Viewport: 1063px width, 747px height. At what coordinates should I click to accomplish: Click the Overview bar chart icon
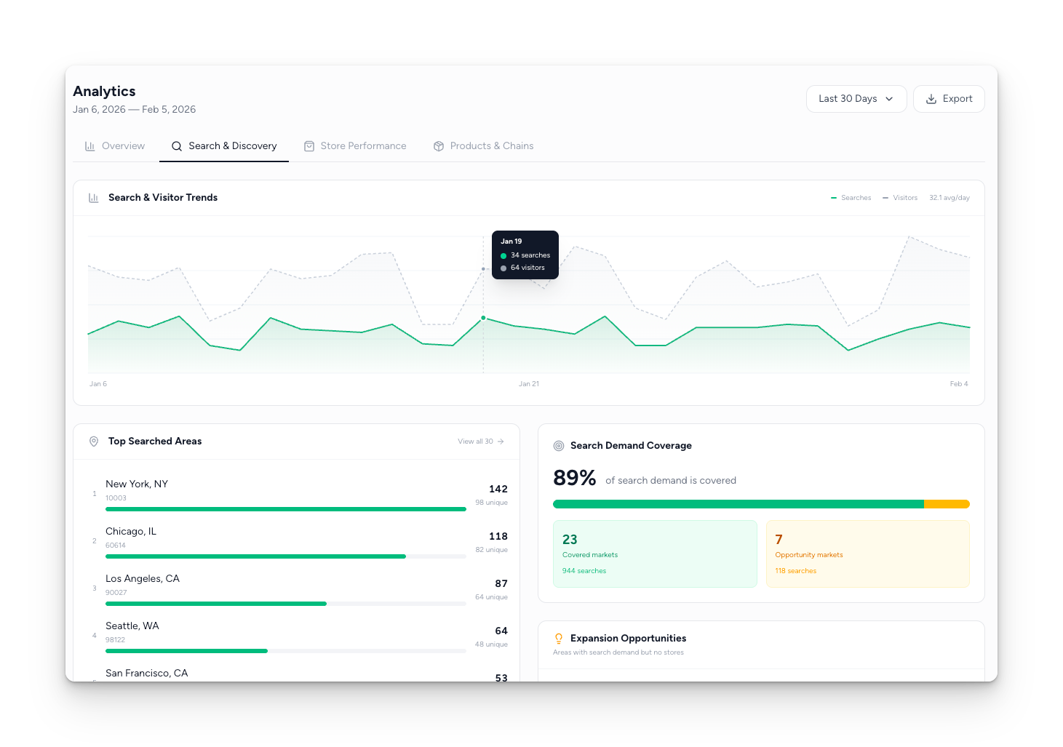tap(90, 146)
